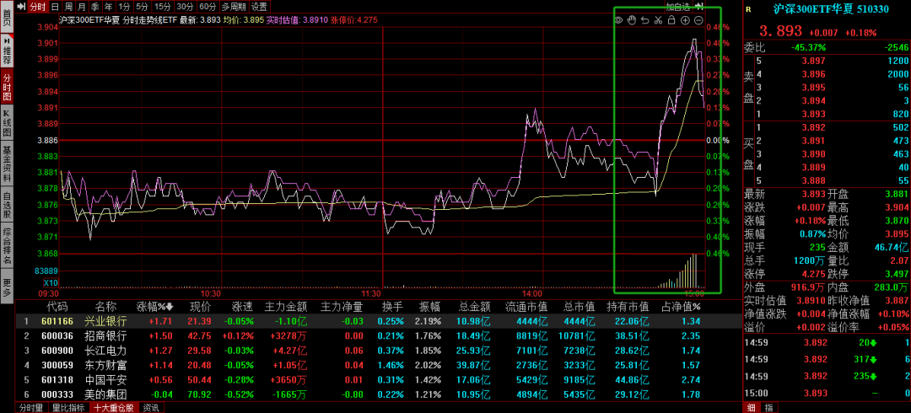The image size is (911, 413).
Task: Switch to the 15分 period tab
Action: tap(163, 6)
